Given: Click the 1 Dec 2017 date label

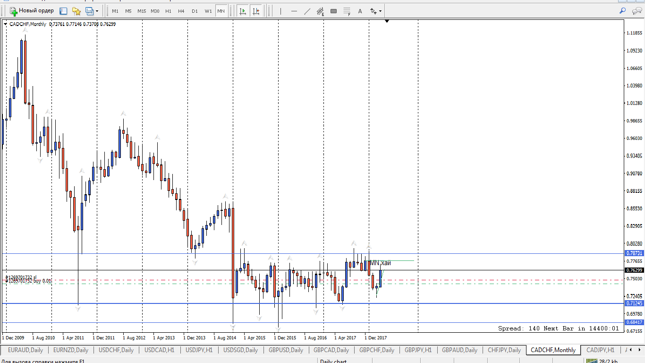Looking at the screenshot, I should click(x=375, y=338).
